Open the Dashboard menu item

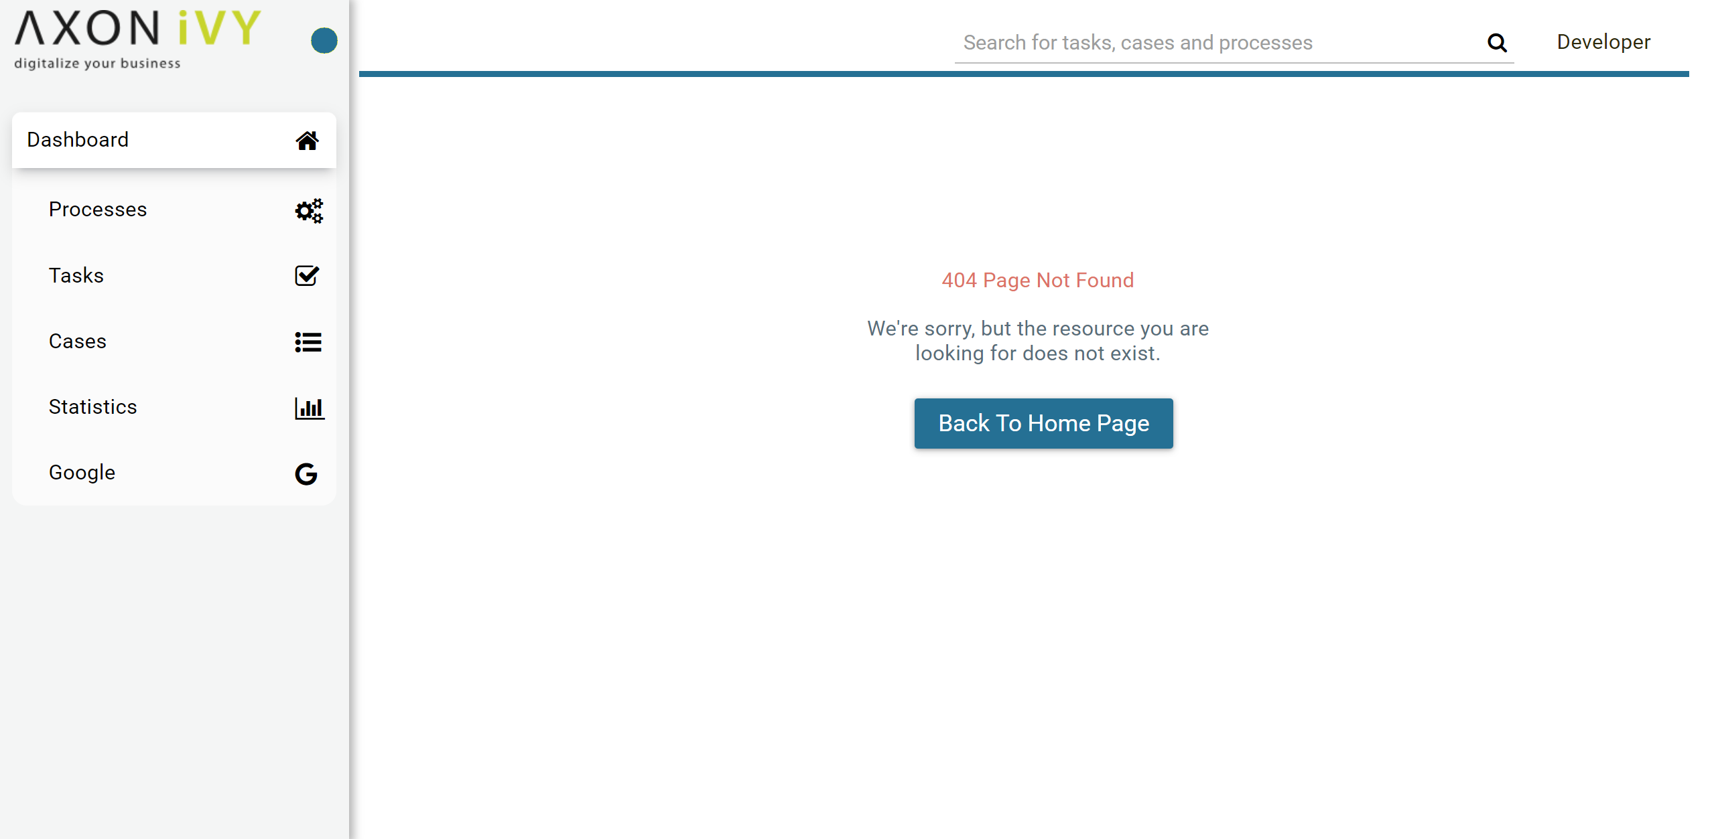pos(174,140)
